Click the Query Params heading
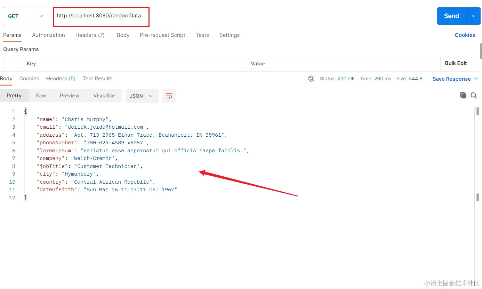This screenshot has width=482, height=289. [21, 49]
